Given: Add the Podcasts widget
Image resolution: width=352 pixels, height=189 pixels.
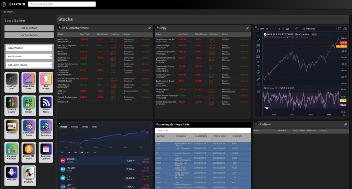Looking at the screenshot, I should [x=11, y=176].
